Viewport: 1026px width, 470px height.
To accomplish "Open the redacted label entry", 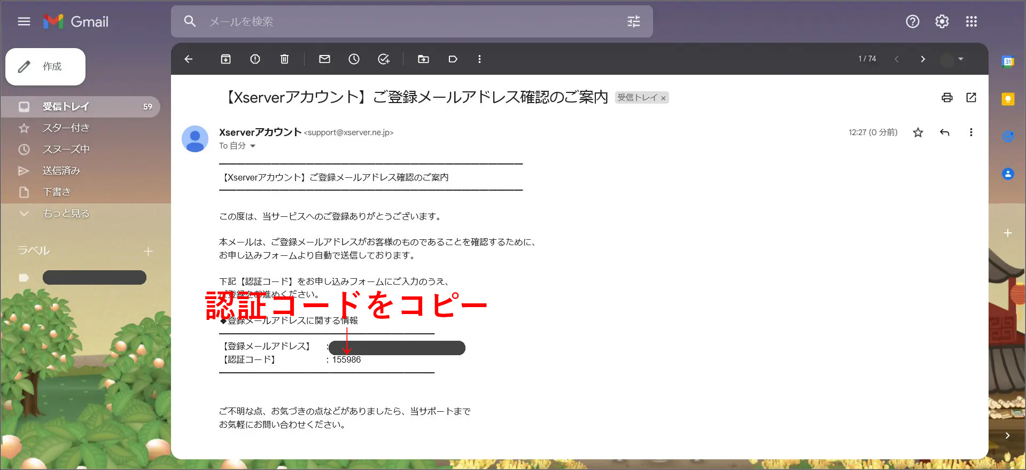I will pyautogui.click(x=94, y=278).
